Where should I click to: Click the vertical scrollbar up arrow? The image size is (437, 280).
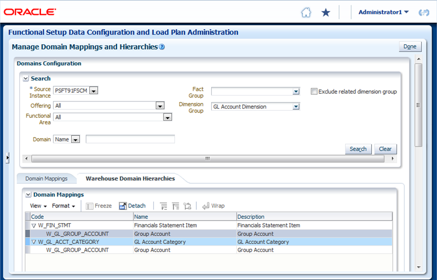pyautogui.click(x=418, y=58)
